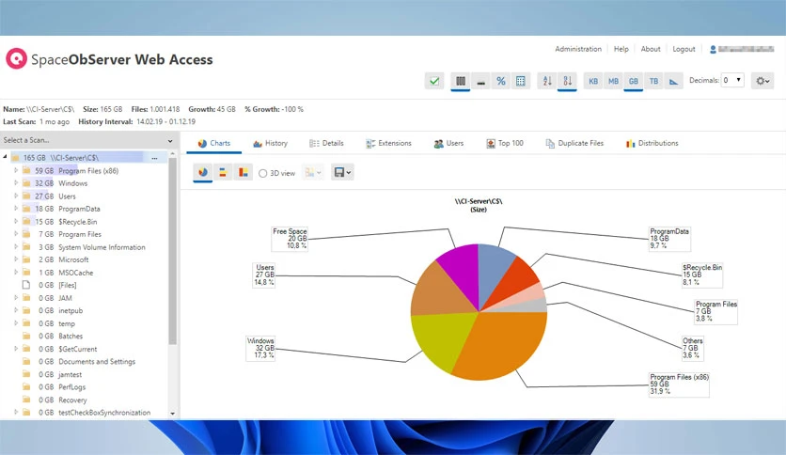
Task: Click the Batches folder icon
Action: pos(26,336)
